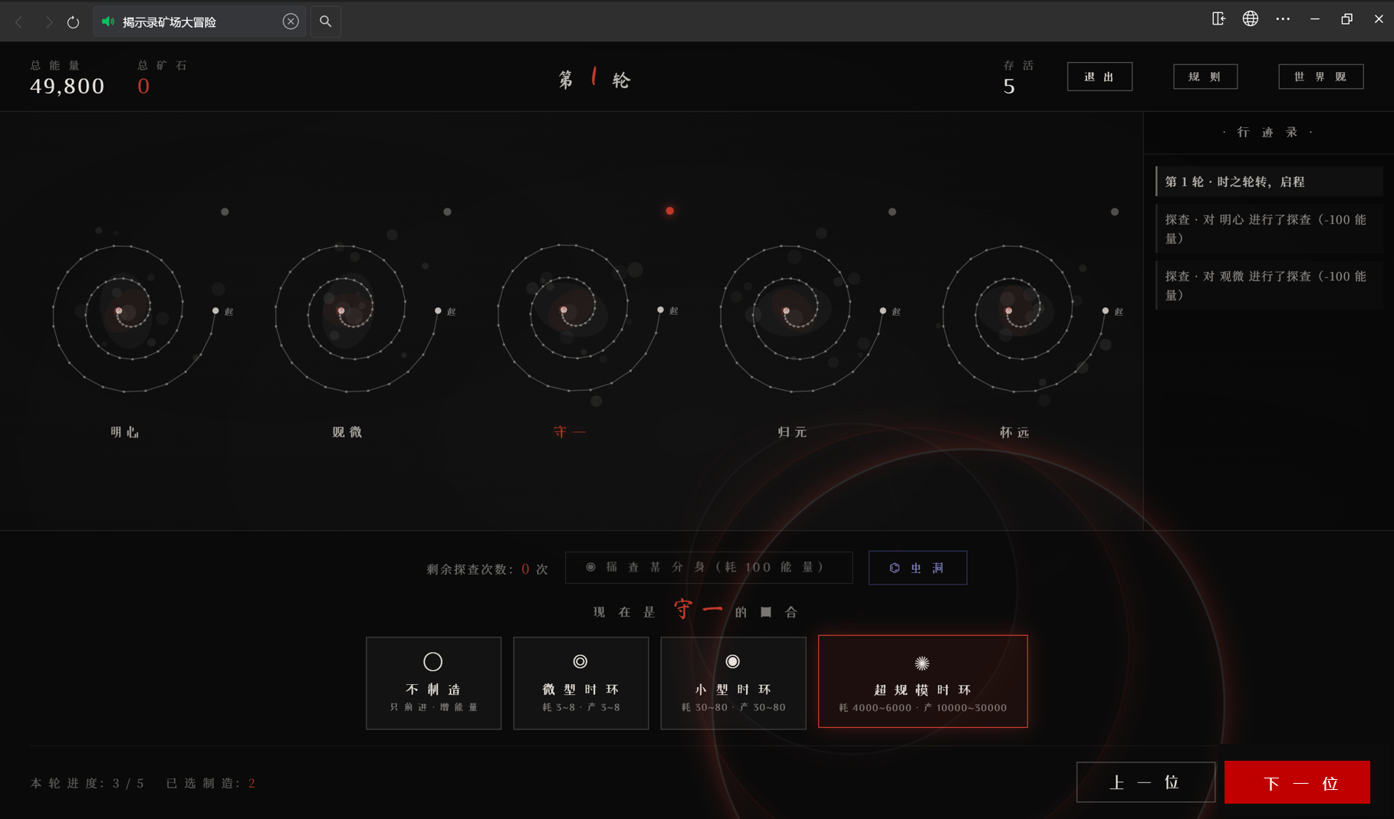Choose 微型时环 option card

[x=580, y=683]
